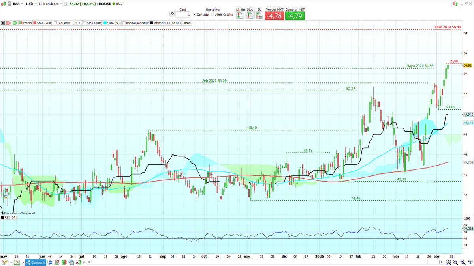Click the candlestick icon in title bar
The width and height of the screenshot is (474, 266).
coord(4,4)
